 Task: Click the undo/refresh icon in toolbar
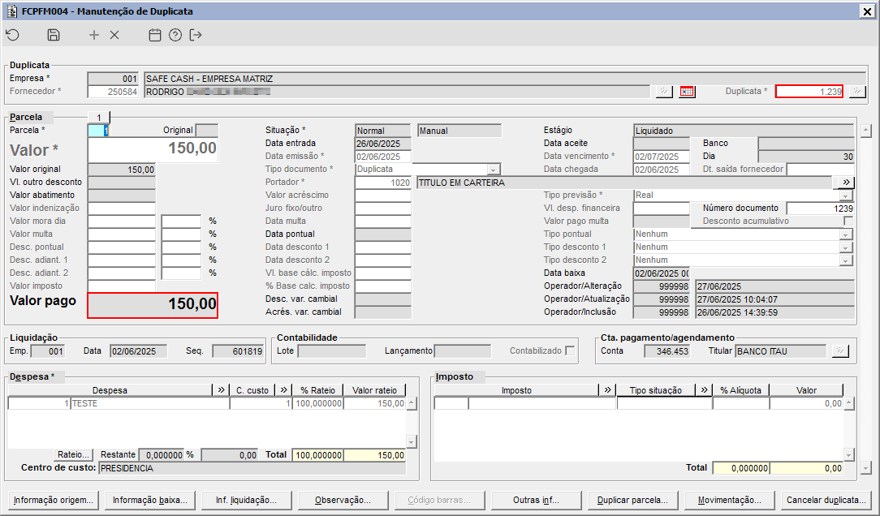point(12,35)
